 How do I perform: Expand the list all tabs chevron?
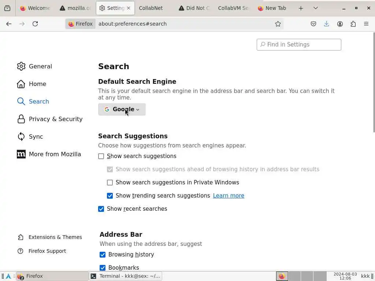pos(316,8)
